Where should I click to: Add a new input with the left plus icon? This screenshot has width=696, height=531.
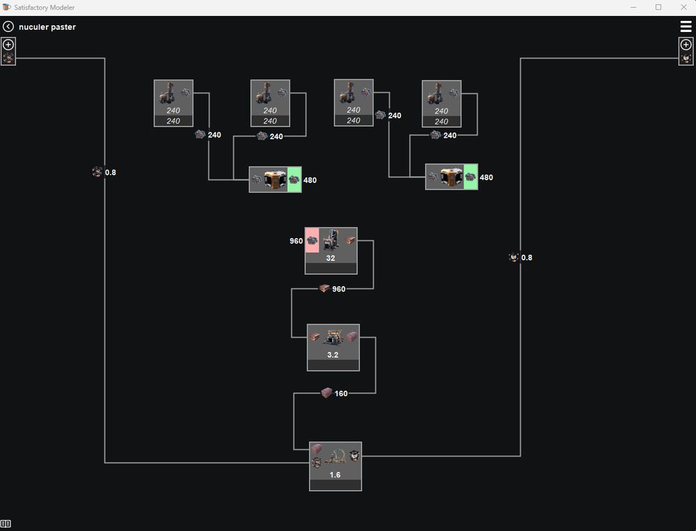point(8,45)
